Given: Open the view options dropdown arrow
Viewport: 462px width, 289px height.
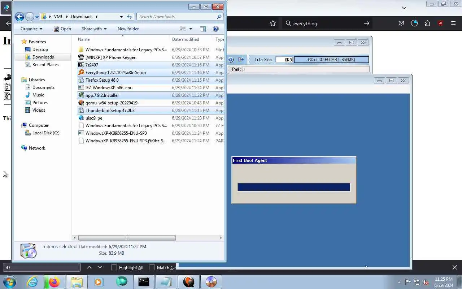Looking at the screenshot, I should coord(191,29).
